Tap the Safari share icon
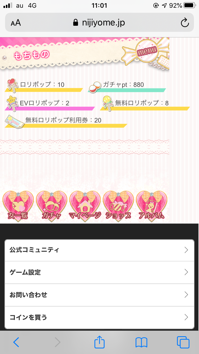This screenshot has width=199, height=354. 99,342
